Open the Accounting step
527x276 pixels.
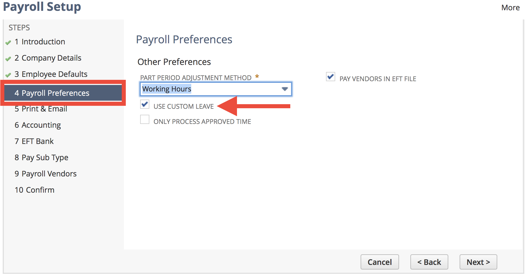[x=38, y=125]
